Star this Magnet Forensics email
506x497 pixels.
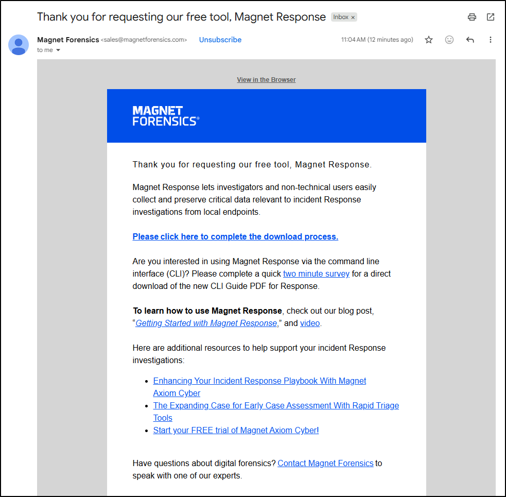click(x=429, y=40)
